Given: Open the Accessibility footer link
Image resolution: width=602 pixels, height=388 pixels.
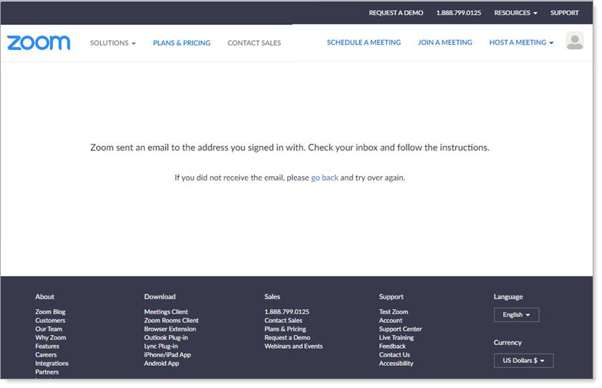Looking at the screenshot, I should coord(396,364).
